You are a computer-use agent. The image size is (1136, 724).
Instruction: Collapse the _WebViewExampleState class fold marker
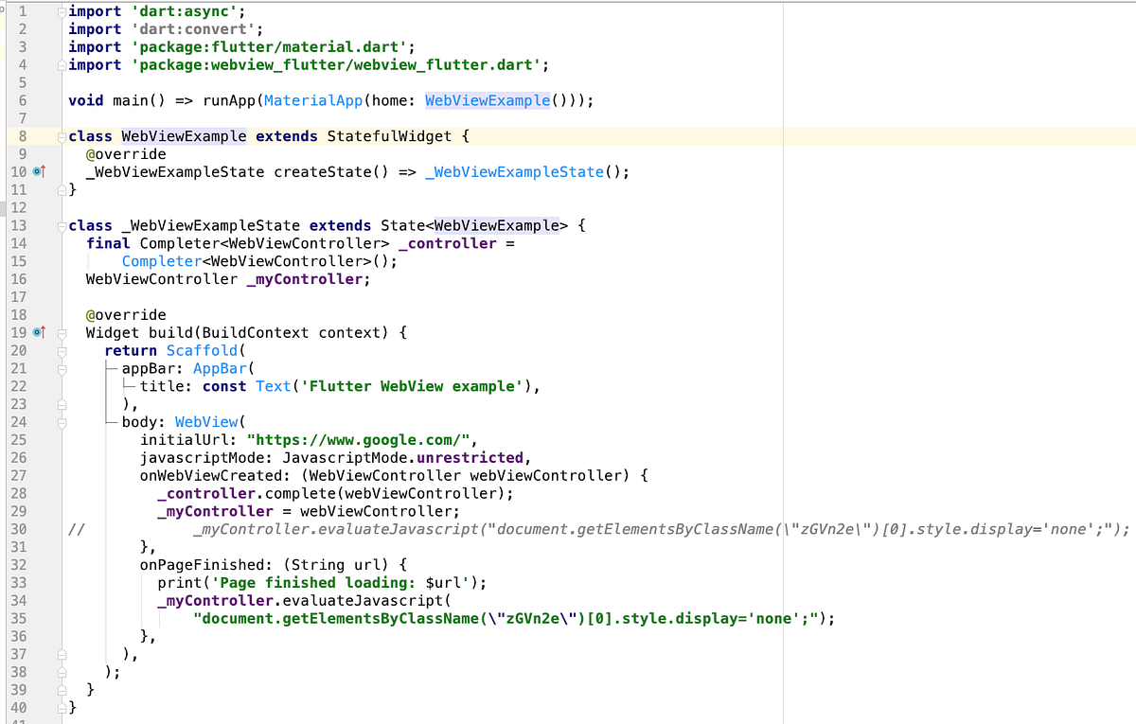point(61,225)
